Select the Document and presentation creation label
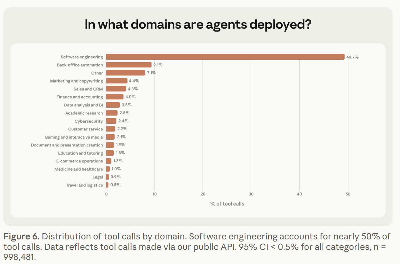Viewport: 400px width, 264px height. click(x=67, y=145)
